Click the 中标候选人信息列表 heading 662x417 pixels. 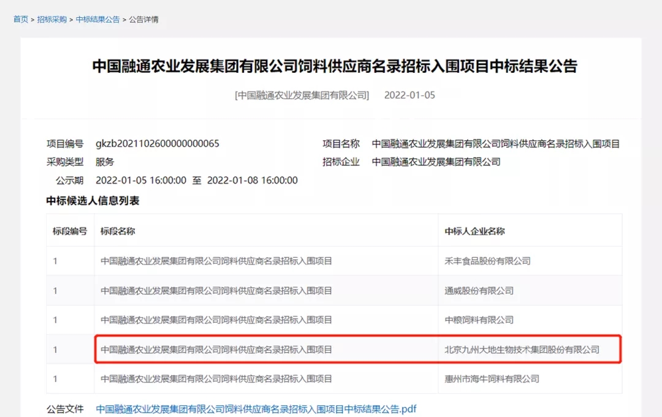[93, 201]
